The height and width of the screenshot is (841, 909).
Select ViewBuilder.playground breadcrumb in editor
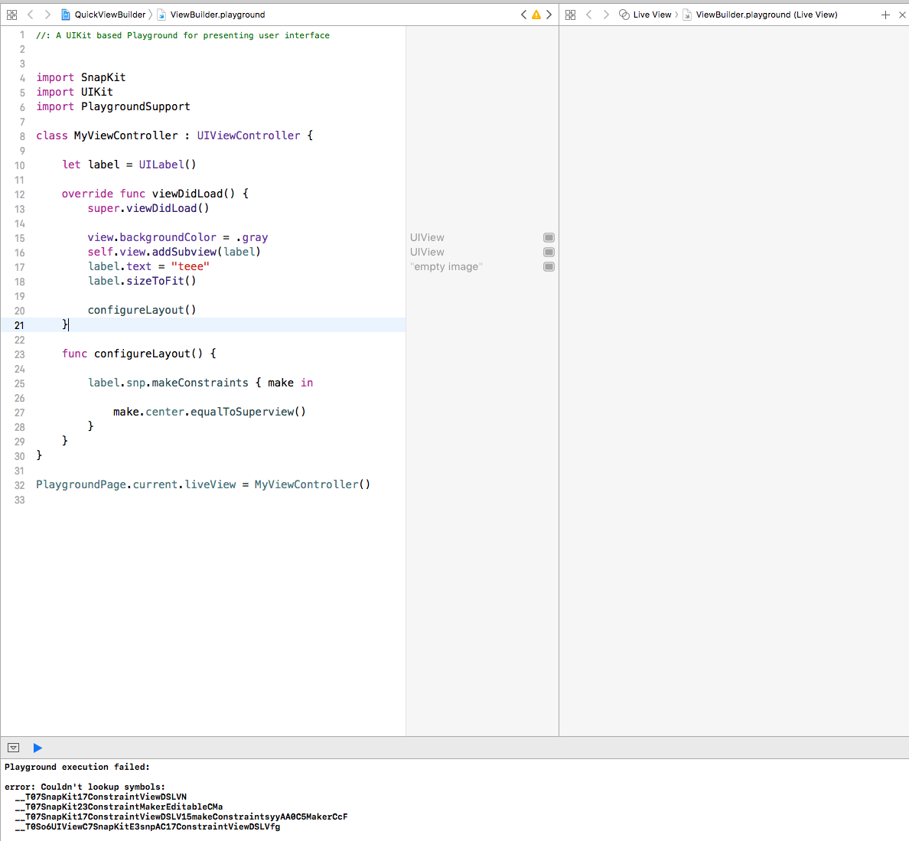tap(217, 15)
